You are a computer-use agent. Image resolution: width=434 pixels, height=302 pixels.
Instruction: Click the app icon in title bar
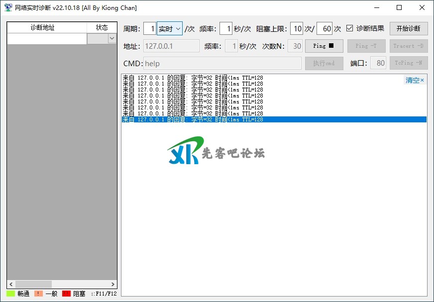coord(8,7)
